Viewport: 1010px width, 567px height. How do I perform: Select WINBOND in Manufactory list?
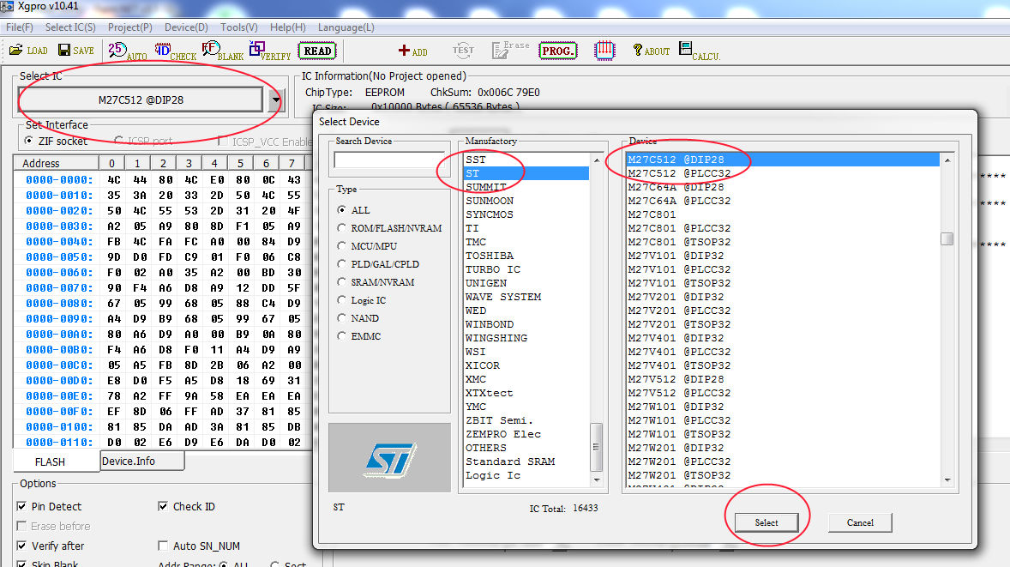(x=526, y=324)
